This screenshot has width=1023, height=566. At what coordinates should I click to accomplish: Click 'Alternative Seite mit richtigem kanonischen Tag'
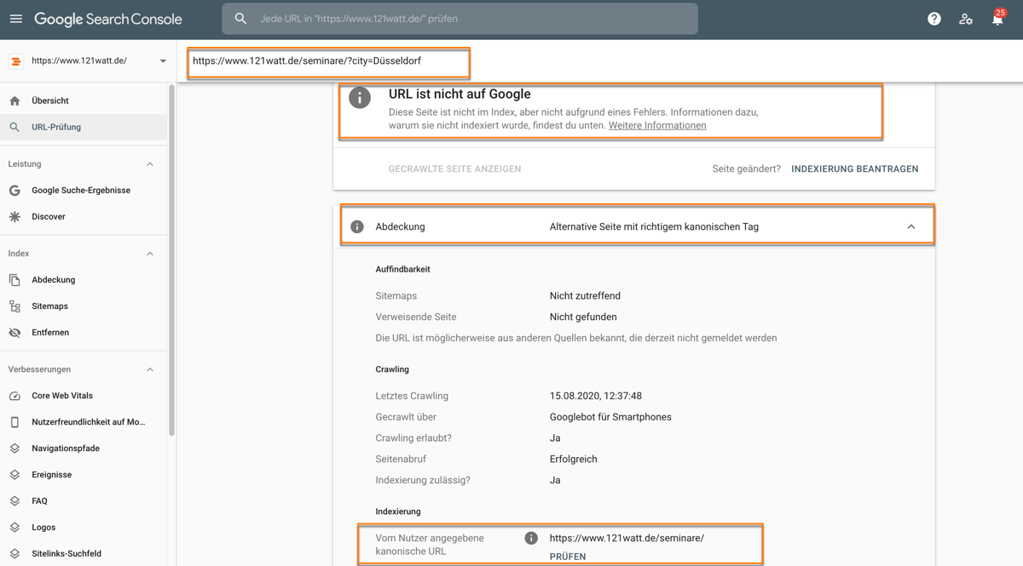tap(654, 227)
